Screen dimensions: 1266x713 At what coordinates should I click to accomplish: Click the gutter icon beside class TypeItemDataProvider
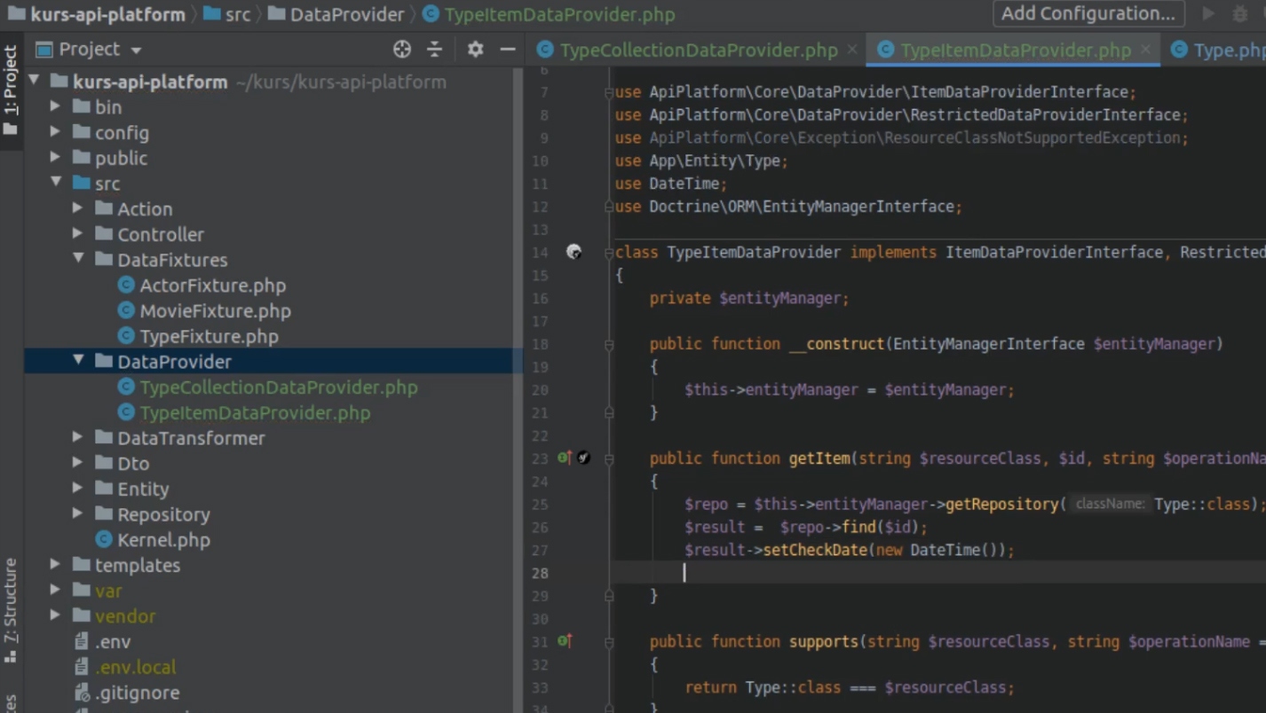pyautogui.click(x=574, y=253)
